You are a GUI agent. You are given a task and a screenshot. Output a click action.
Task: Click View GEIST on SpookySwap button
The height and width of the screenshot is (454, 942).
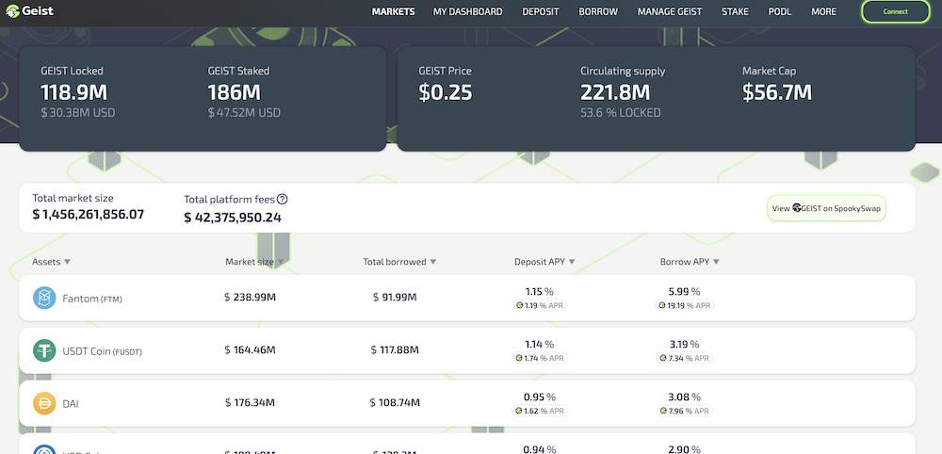point(826,208)
